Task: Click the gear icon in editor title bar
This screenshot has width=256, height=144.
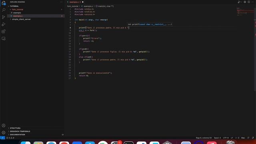Action: pyautogui.click(x=245, y=2)
